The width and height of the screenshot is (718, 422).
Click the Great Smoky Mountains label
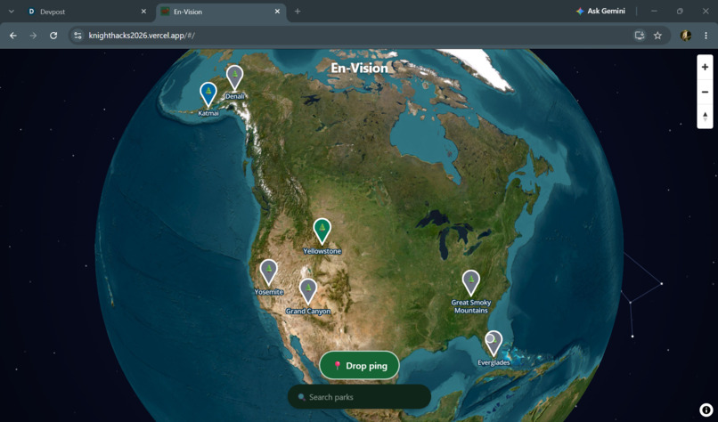(471, 306)
